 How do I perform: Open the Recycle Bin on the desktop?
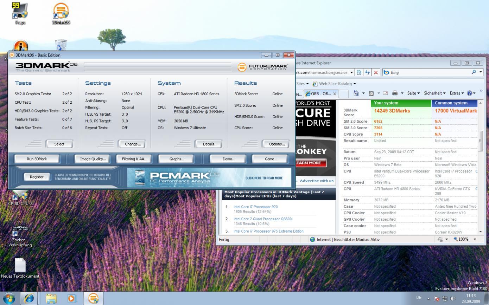61,45
